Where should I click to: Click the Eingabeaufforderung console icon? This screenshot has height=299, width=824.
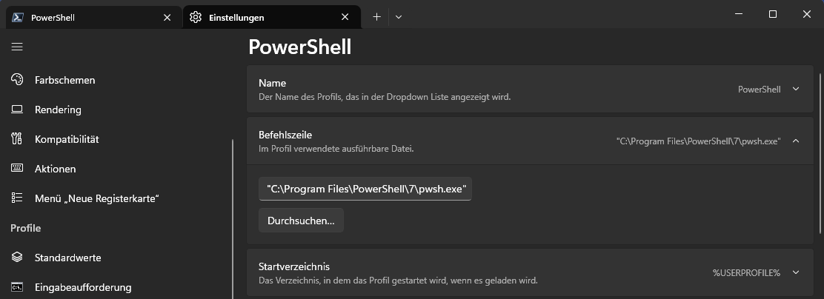tap(17, 287)
